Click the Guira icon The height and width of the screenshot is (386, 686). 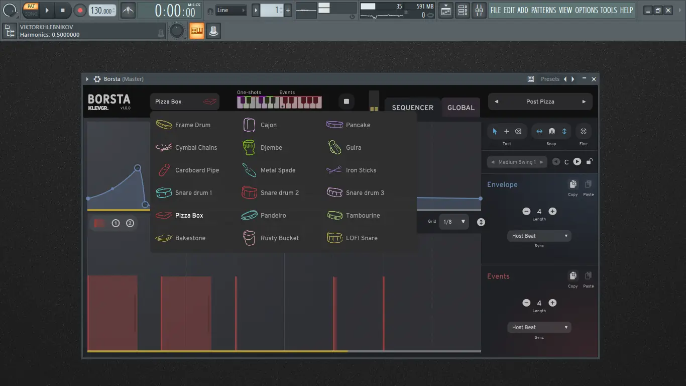click(334, 147)
